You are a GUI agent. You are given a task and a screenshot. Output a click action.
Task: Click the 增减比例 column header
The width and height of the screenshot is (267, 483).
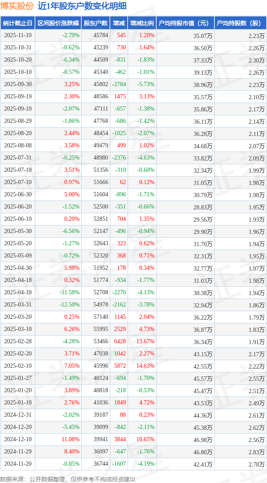click(142, 23)
